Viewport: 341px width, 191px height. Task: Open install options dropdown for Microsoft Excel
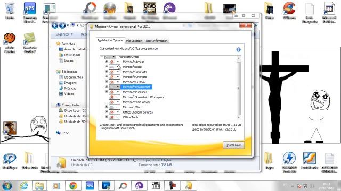[x=115, y=67]
